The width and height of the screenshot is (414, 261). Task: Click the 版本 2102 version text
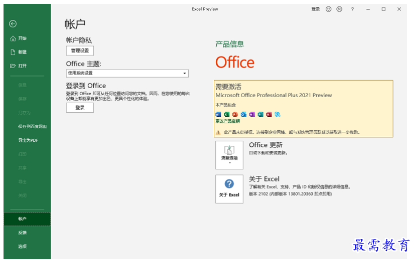click(290, 194)
